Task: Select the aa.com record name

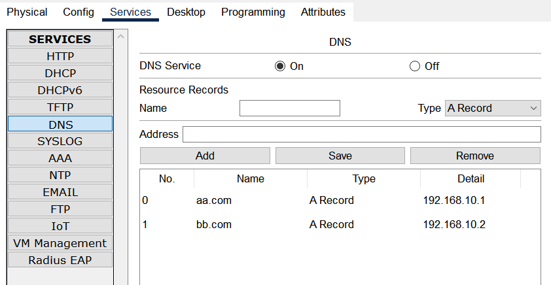Action: (x=213, y=201)
